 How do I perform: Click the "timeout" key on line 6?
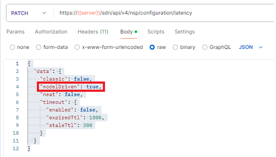tap(54, 102)
